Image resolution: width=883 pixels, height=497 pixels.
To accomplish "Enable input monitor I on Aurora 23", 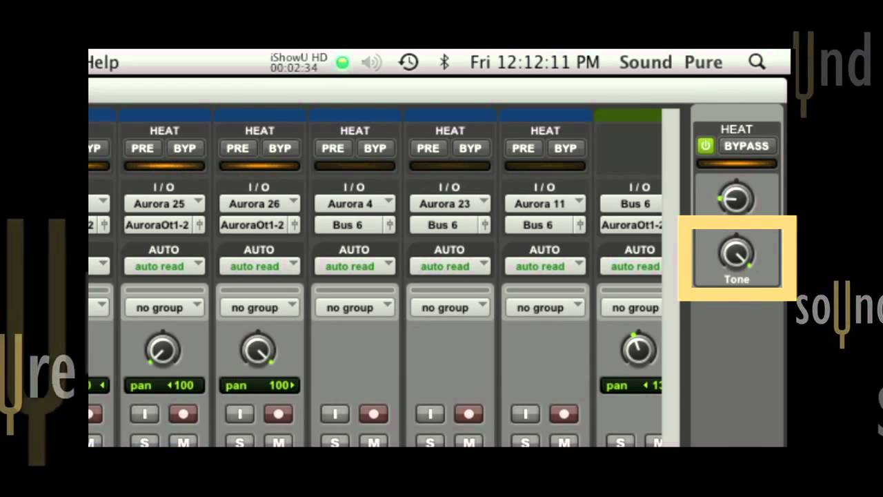I will (x=430, y=413).
